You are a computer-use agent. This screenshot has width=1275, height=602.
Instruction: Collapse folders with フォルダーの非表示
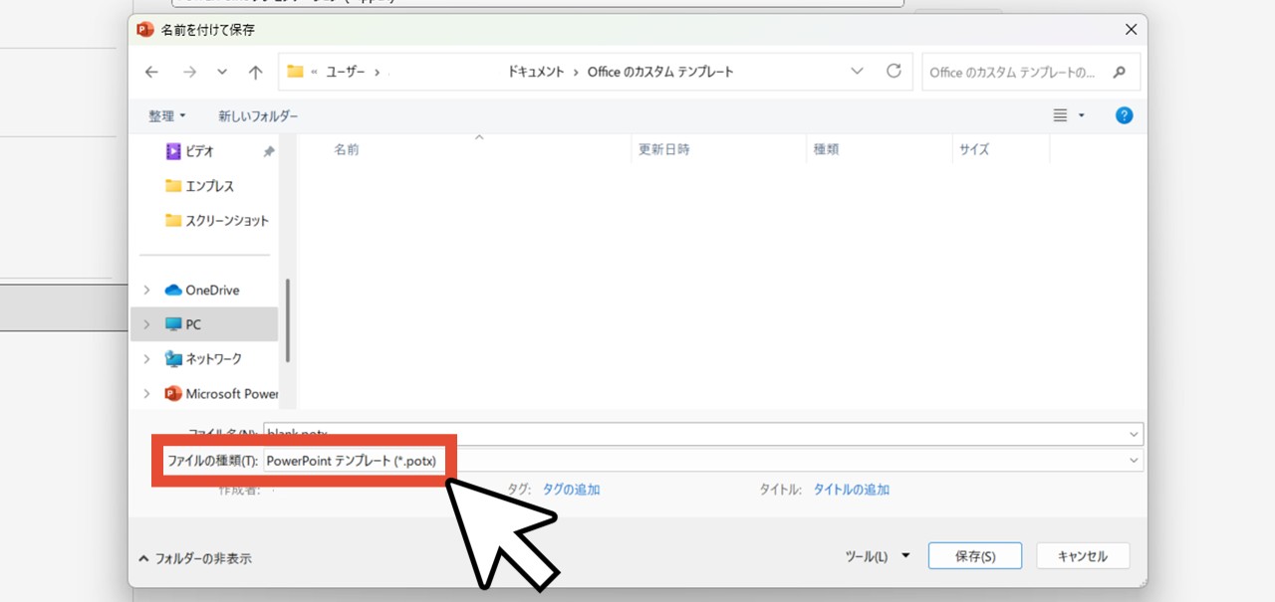tap(195, 558)
